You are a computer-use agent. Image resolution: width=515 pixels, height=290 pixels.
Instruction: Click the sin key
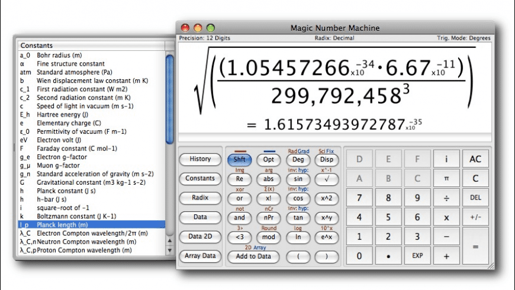[x=298, y=179]
